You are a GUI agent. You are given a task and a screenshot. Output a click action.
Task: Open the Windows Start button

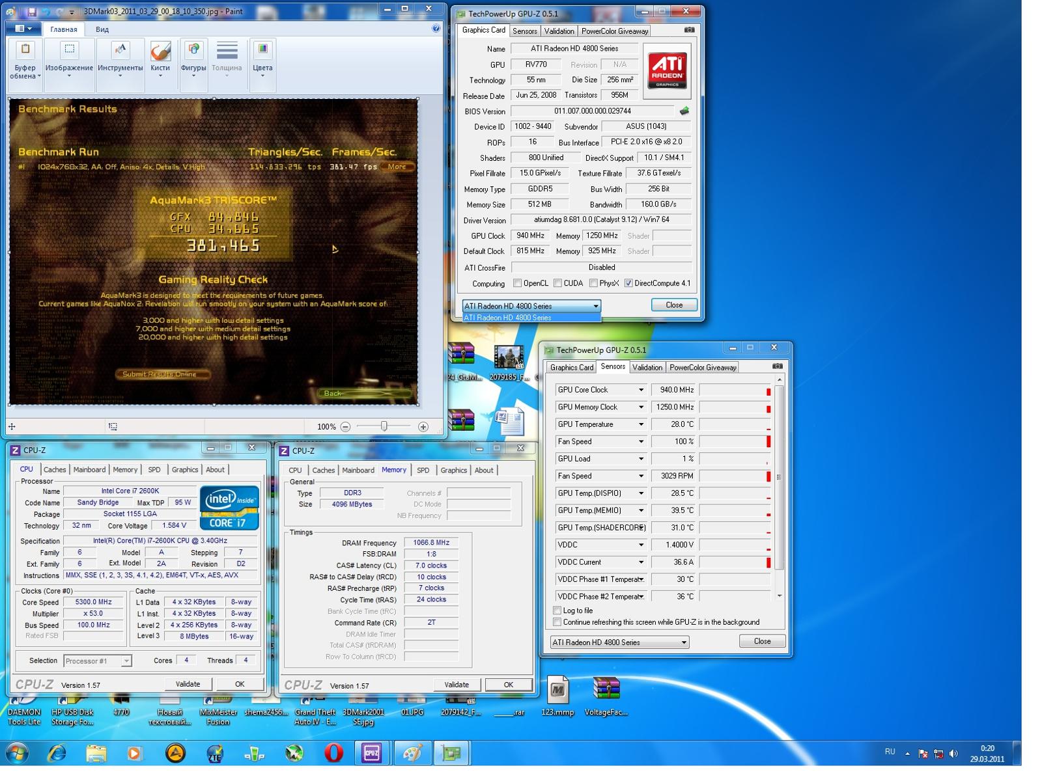tap(18, 754)
